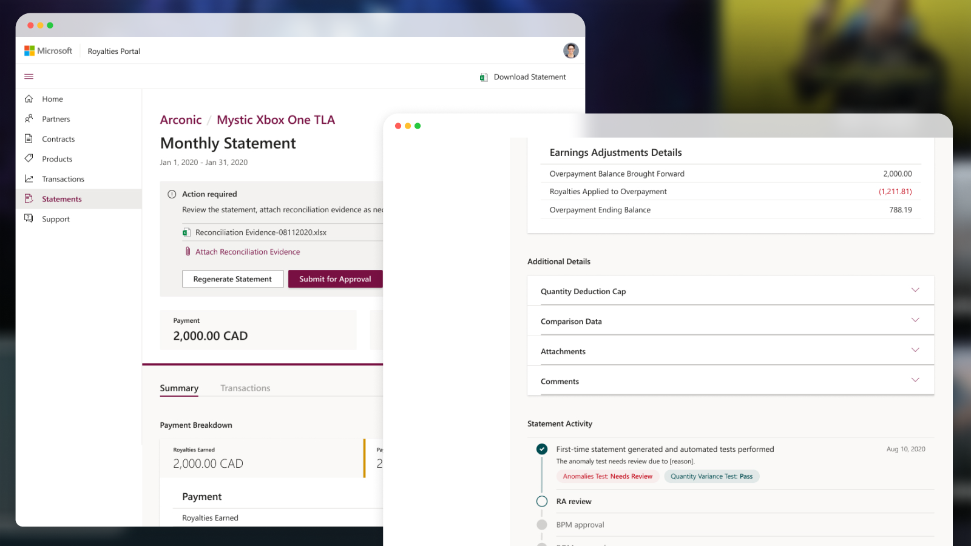Screen dimensions: 971x546
Task: Click the Aug 10, 2020 activity date
Action: pos(905,450)
